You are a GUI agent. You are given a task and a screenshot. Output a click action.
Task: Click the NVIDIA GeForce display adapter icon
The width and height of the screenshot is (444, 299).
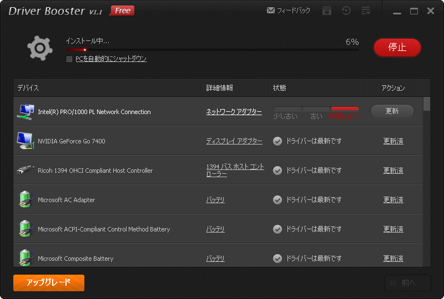[26, 141]
